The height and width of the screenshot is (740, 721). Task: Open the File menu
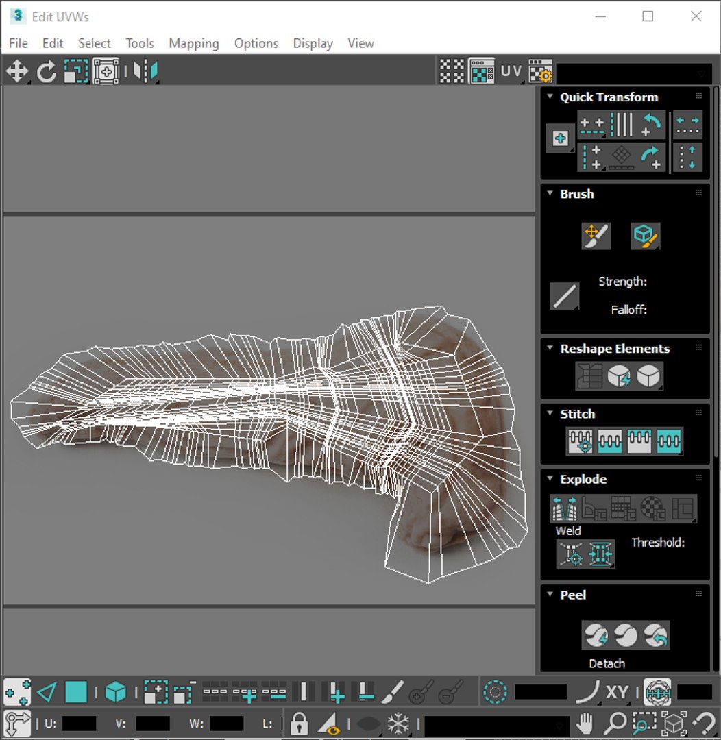pos(19,43)
